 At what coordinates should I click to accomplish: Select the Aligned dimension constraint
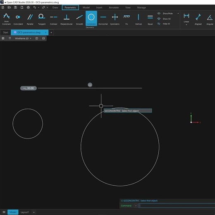(x=198, y=19)
